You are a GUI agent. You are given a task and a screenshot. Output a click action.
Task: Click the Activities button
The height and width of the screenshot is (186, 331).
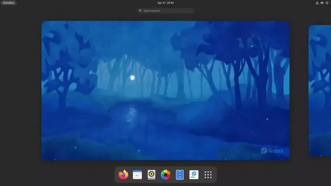(x=9, y=3)
